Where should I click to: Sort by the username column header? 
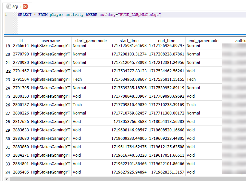tap(51, 41)
